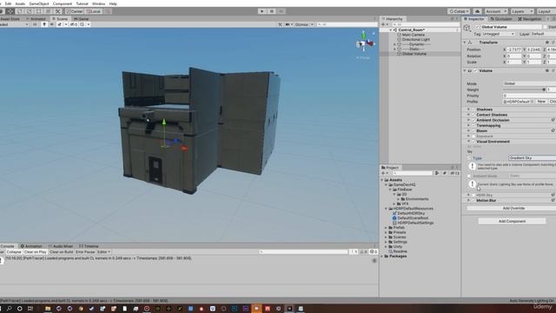Open the Sky Type dropdown Gradient Sky

pyautogui.click(x=532, y=158)
